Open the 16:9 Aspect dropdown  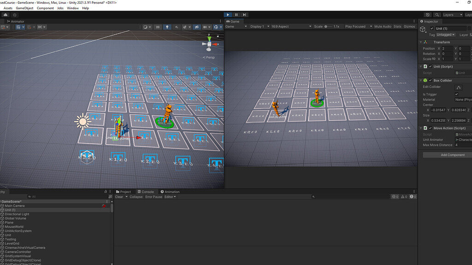click(x=291, y=27)
